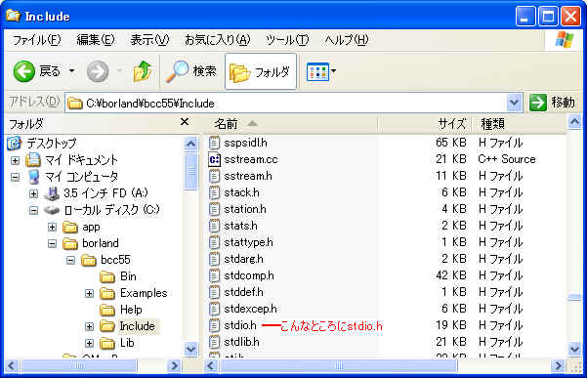
Task: Click the file list scroll down arrow
Action: (574, 349)
